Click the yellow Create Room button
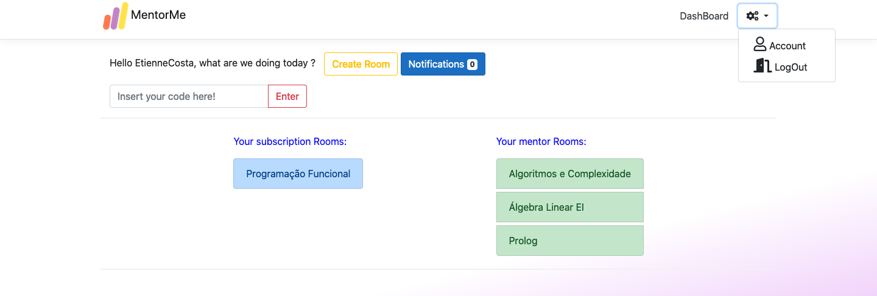 coord(361,64)
